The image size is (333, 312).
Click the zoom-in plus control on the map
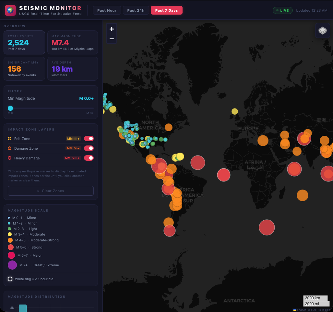pos(112,29)
